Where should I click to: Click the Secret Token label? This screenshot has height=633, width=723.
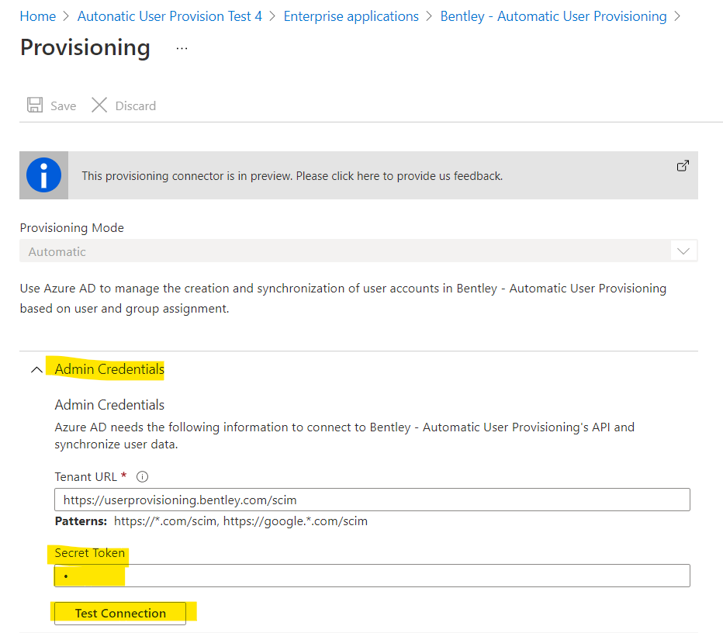90,553
